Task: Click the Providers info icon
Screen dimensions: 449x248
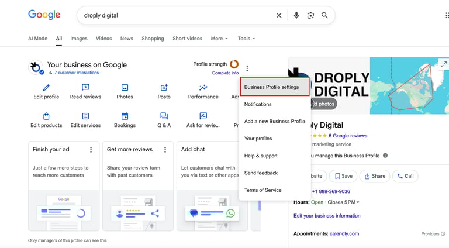Action: [x=443, y=234]
